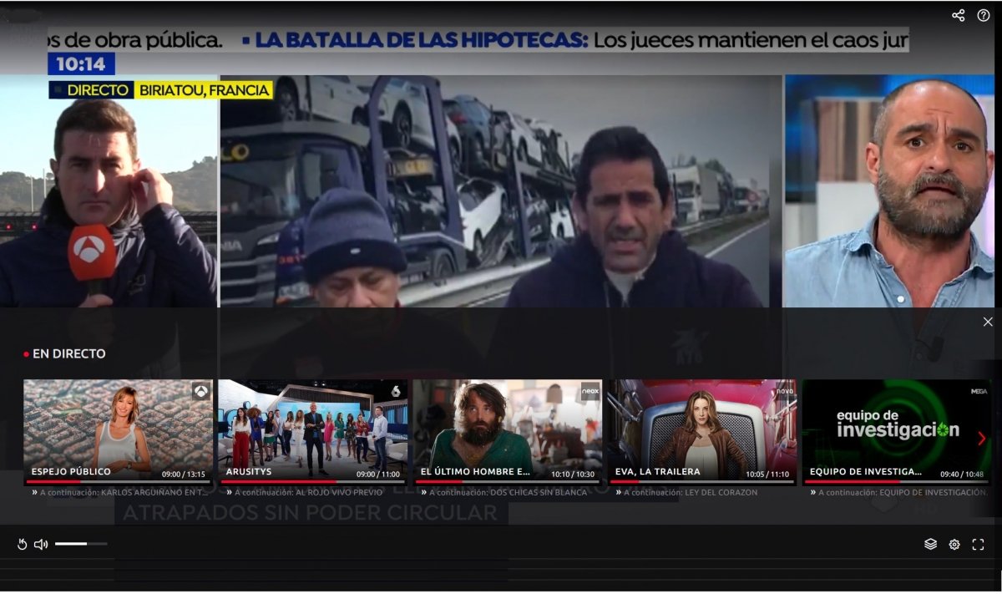Open the help question mark icon
Screen dimensions: 1002x594
point(983,15)
